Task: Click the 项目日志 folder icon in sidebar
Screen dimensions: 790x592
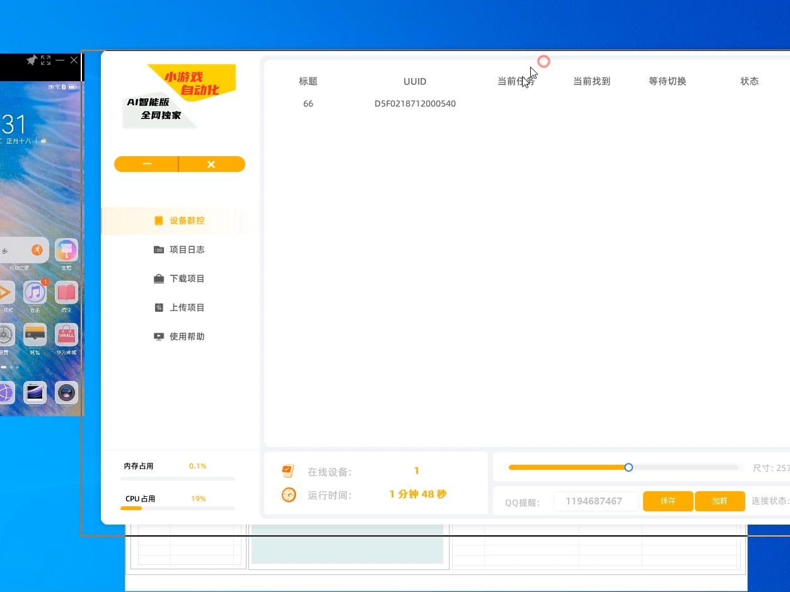Action: tap(159, 249)
